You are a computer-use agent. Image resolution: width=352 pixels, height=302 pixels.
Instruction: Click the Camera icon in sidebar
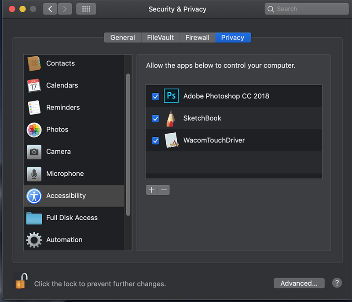[34, 152]
